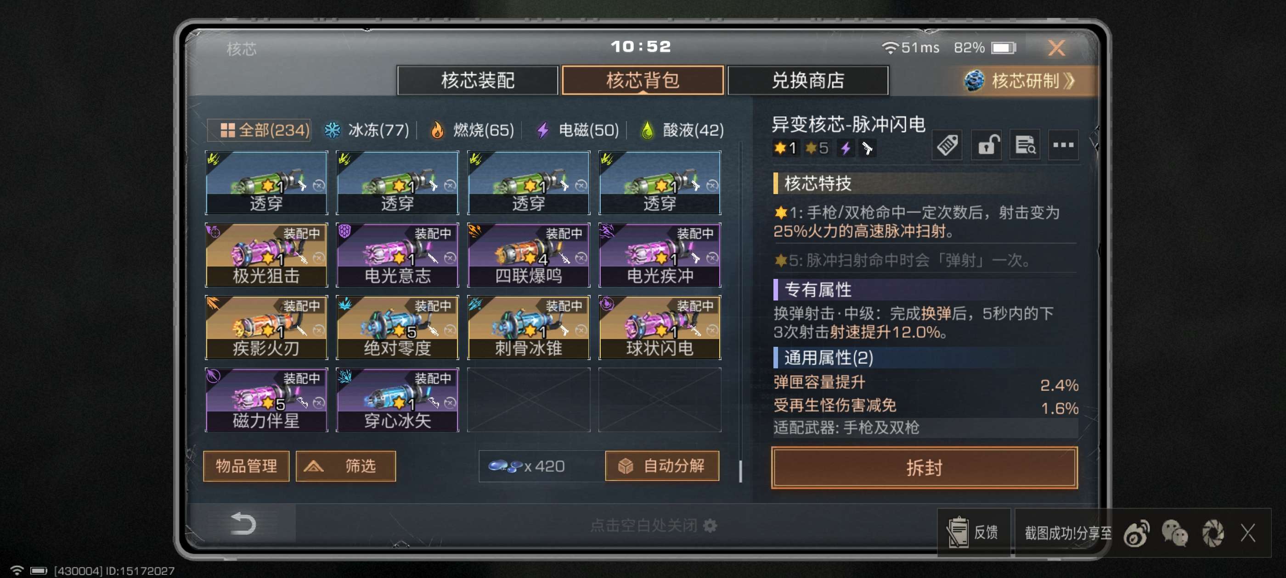Open the three-dot more options menu
The height and width of the screenshot is (578, 1286).
click(x=1063, y=145)
